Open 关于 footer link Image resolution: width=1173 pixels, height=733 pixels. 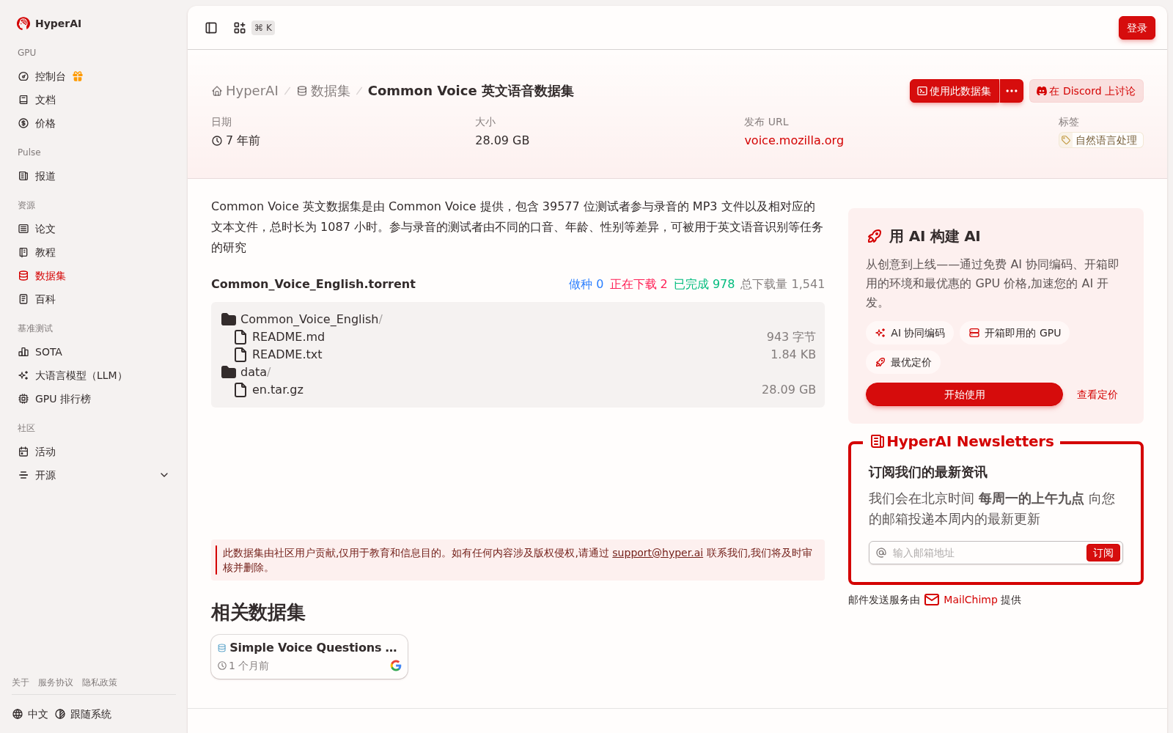21,682
